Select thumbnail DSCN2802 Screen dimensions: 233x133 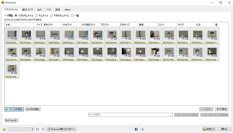[126, 53]
